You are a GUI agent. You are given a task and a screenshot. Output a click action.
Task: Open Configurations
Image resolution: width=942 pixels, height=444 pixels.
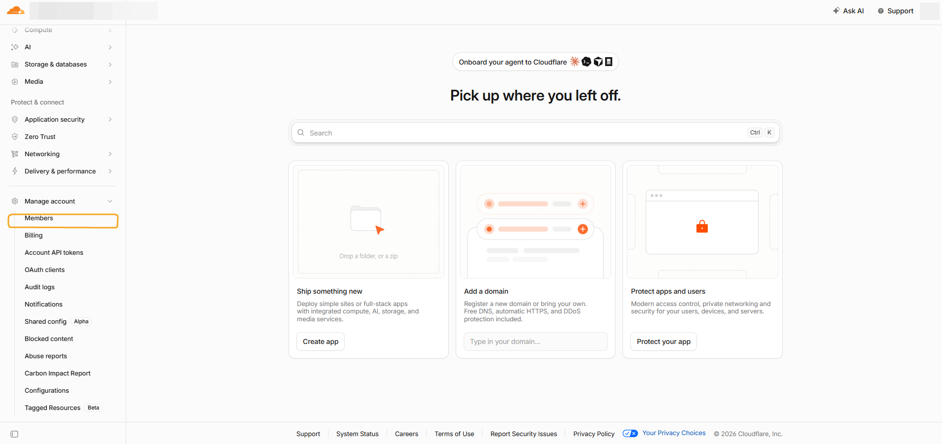tap(47, 391)
